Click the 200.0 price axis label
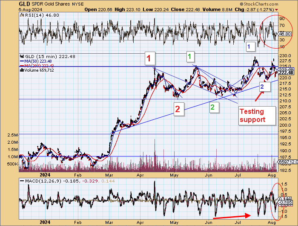Viewport: 298px width, 226px height. point(285,125)
